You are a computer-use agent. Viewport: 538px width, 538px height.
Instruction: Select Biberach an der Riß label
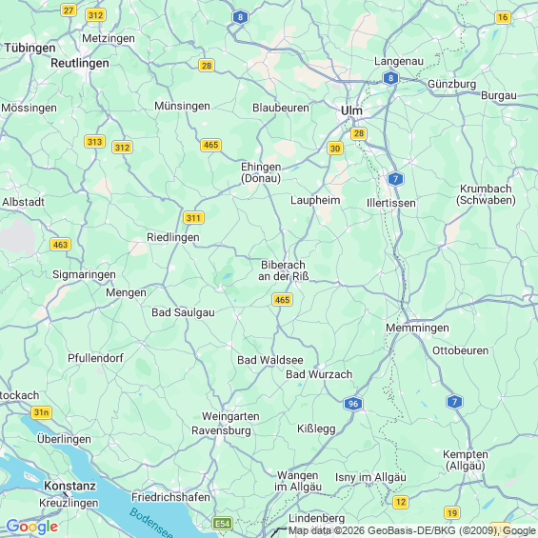coord(284,270)
